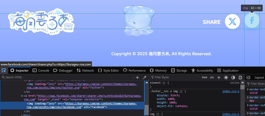Switch to the Debugger tab
265x116 pixels.
(x=63, y=70)
